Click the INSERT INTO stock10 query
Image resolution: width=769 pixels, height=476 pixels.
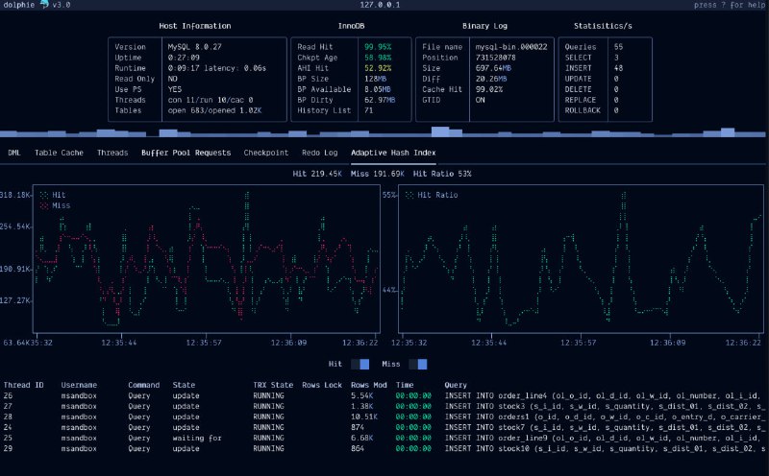(x=605, y=448)
